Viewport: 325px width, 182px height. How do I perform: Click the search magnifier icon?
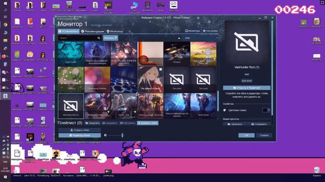click(99, 38)
